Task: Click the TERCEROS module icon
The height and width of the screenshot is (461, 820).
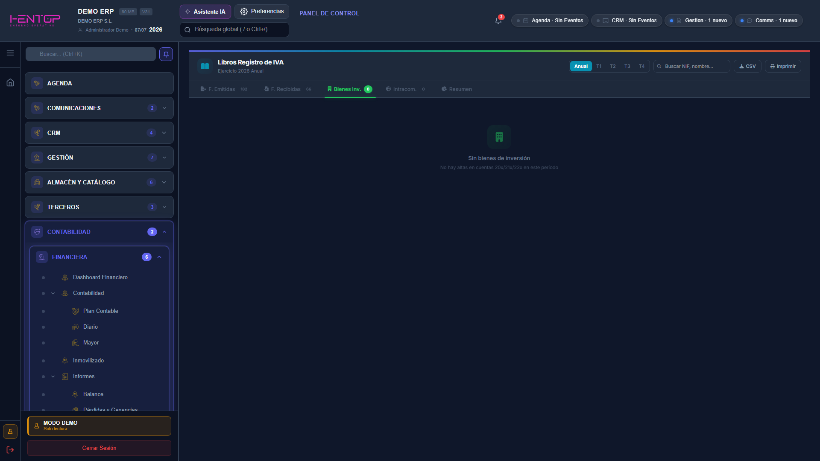Action: coord(37,207)
